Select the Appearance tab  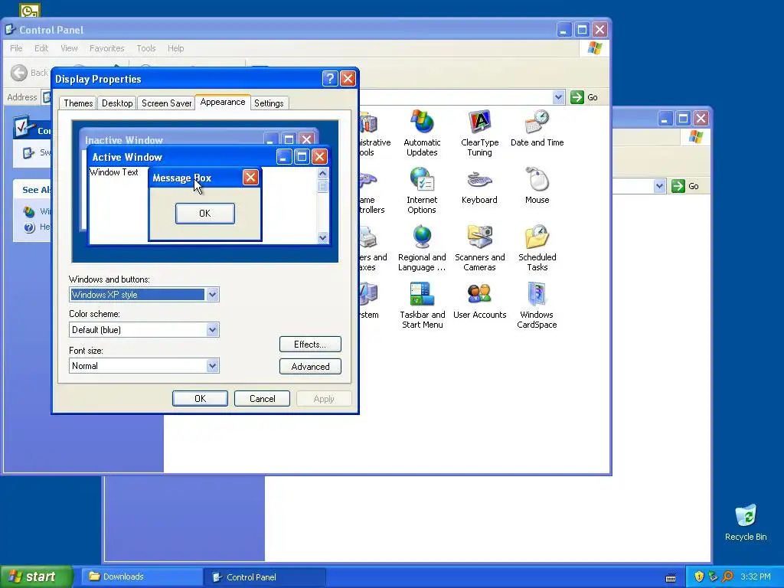223,102
